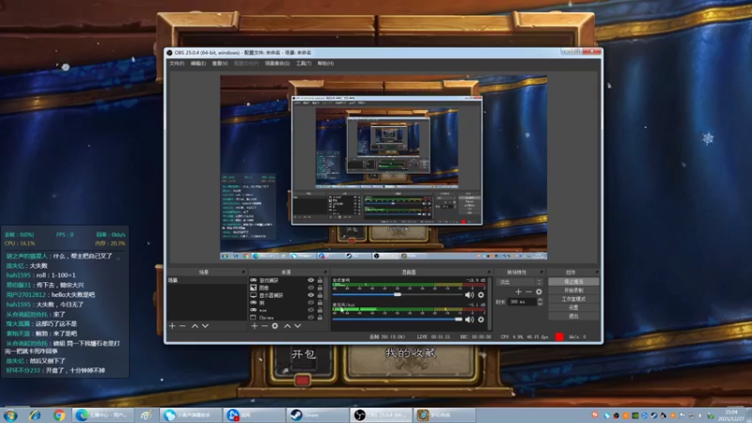Click the Stop Streaming button
752x423 pixels.
pos(573,282)
